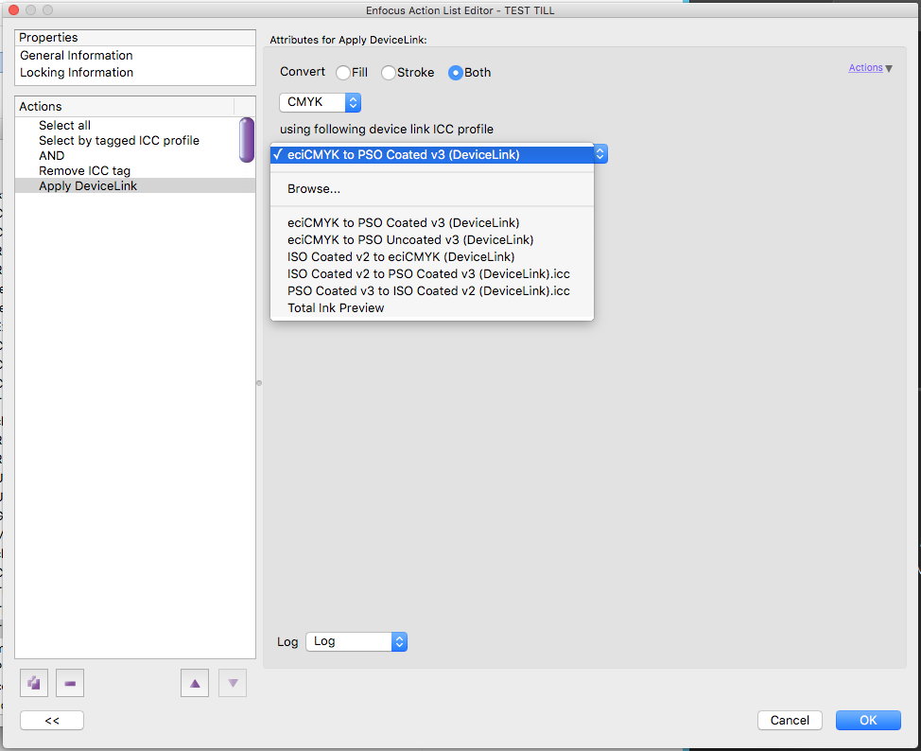Open the Actions link
The image size is (921, 751).
point(865,67)
